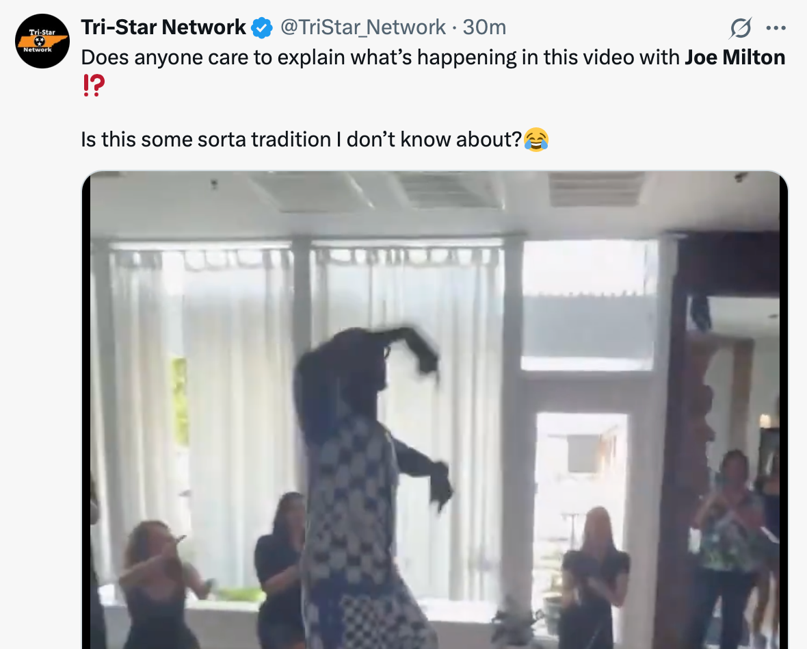Open the @TriStar_Network handle link
Screen dimensions: 807x649
(x=362, y=27)
